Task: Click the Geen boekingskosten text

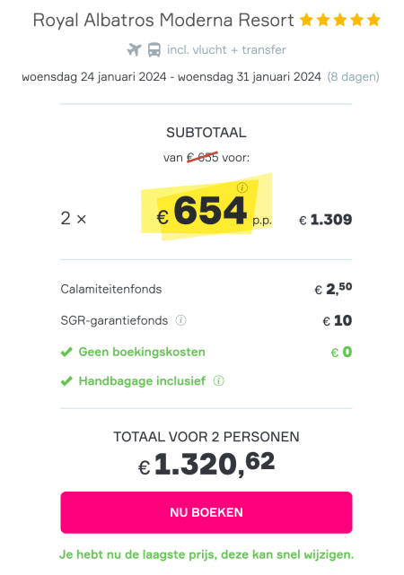Action: point(142,352)
